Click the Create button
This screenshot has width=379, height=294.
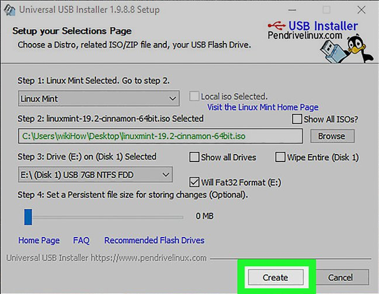click(276, 277)
